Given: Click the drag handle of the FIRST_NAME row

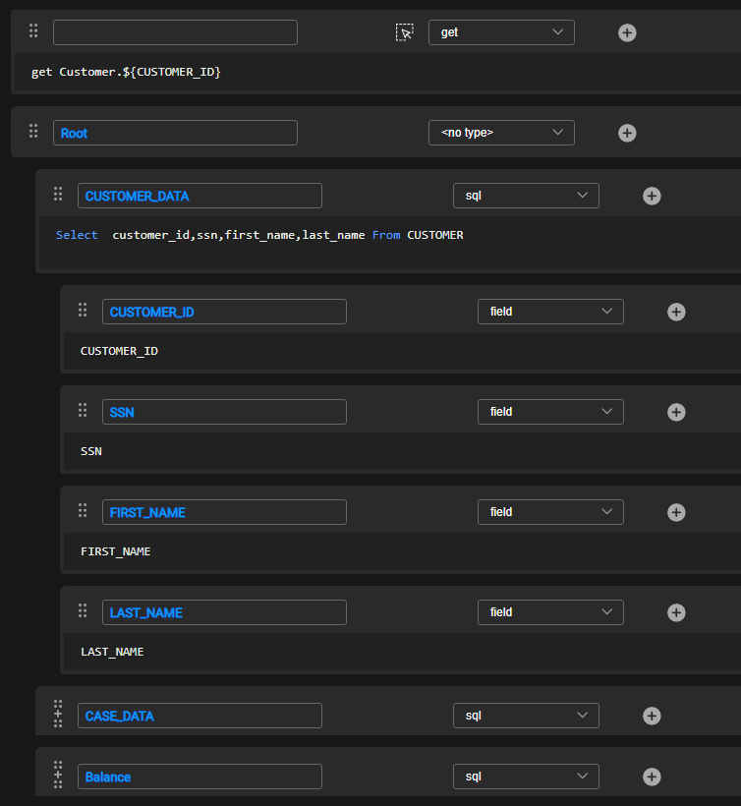Looking at the screenshot, I should coord(83,511).
